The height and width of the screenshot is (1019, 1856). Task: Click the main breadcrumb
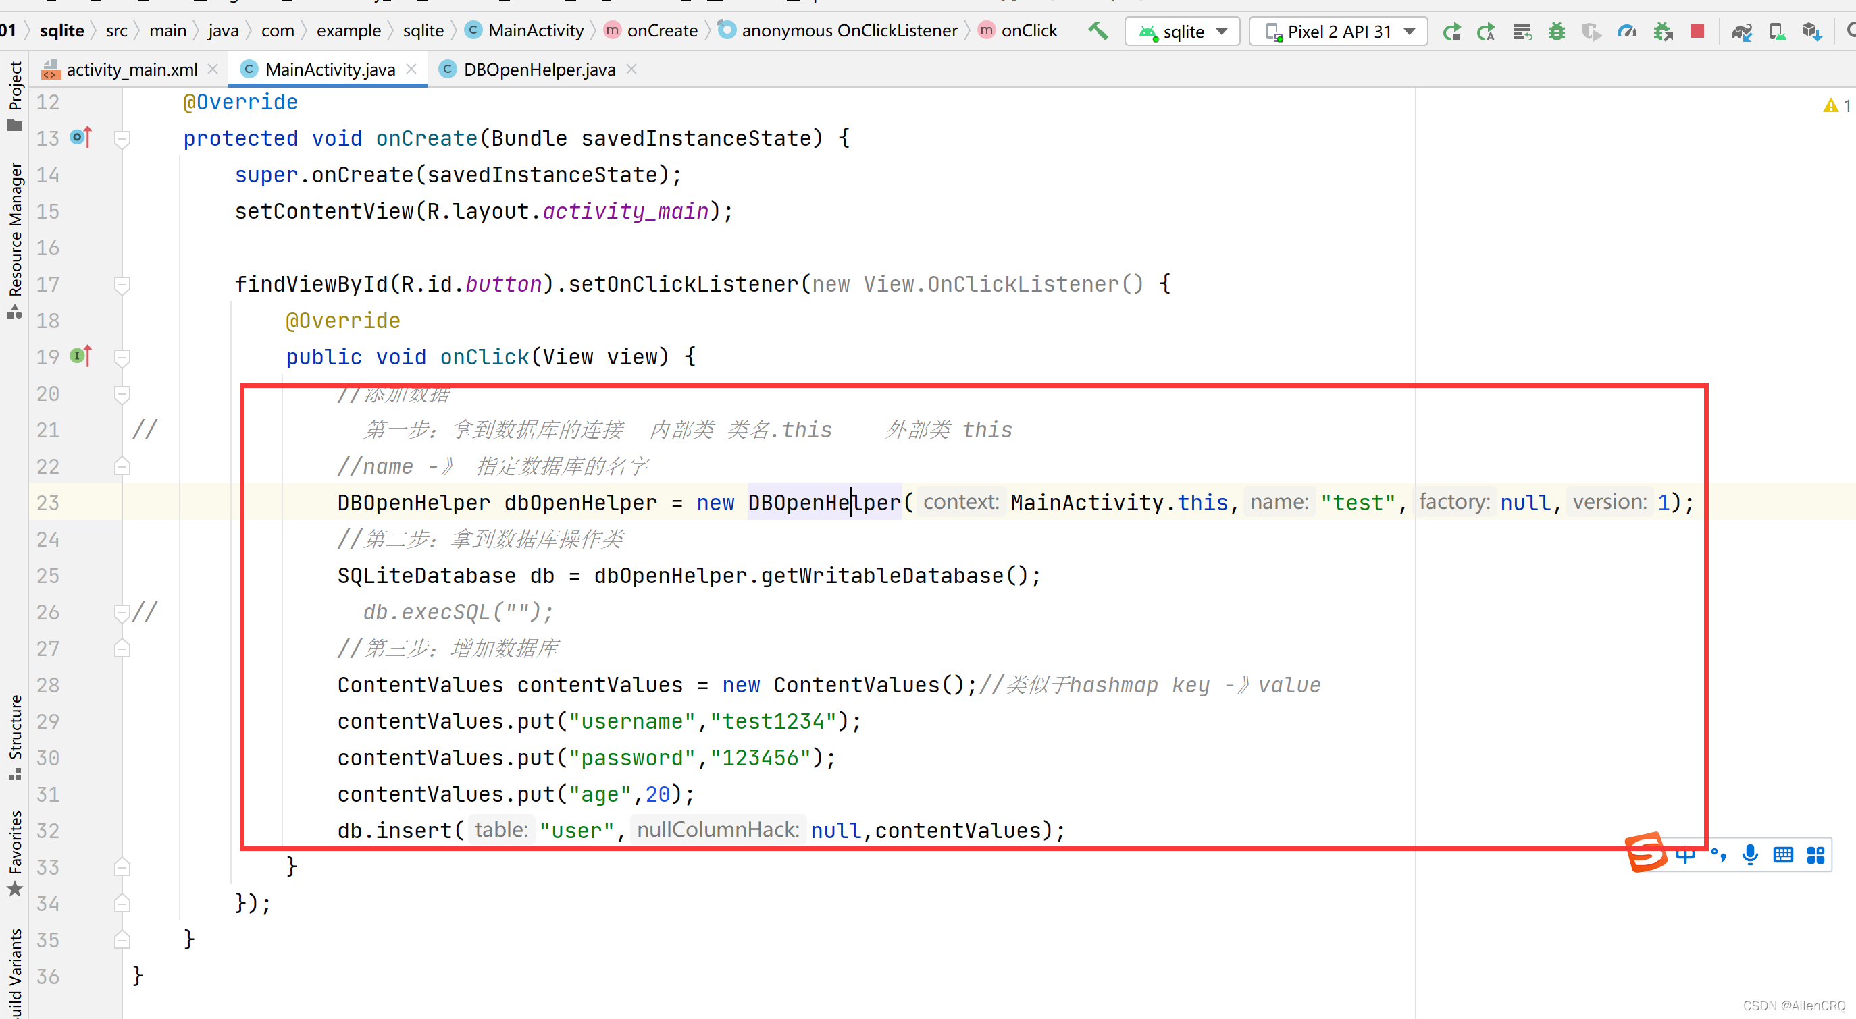[167, 31]
